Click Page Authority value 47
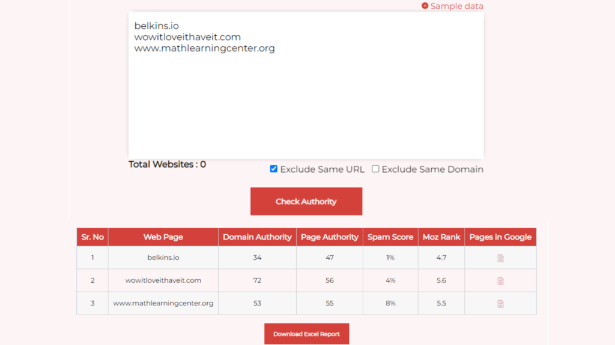 330,258
